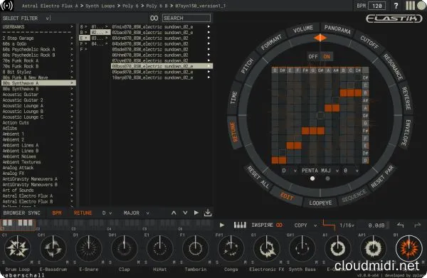This screenshot has width=427, height=278.
Task: Open the retune root D dropdown
Action: coord(289,171)
